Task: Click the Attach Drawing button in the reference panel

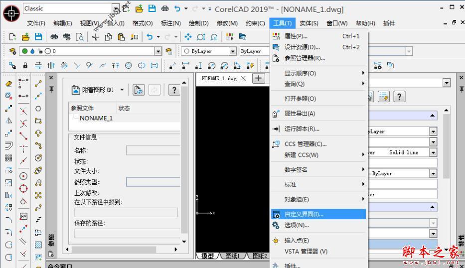Action: [93, 90]
